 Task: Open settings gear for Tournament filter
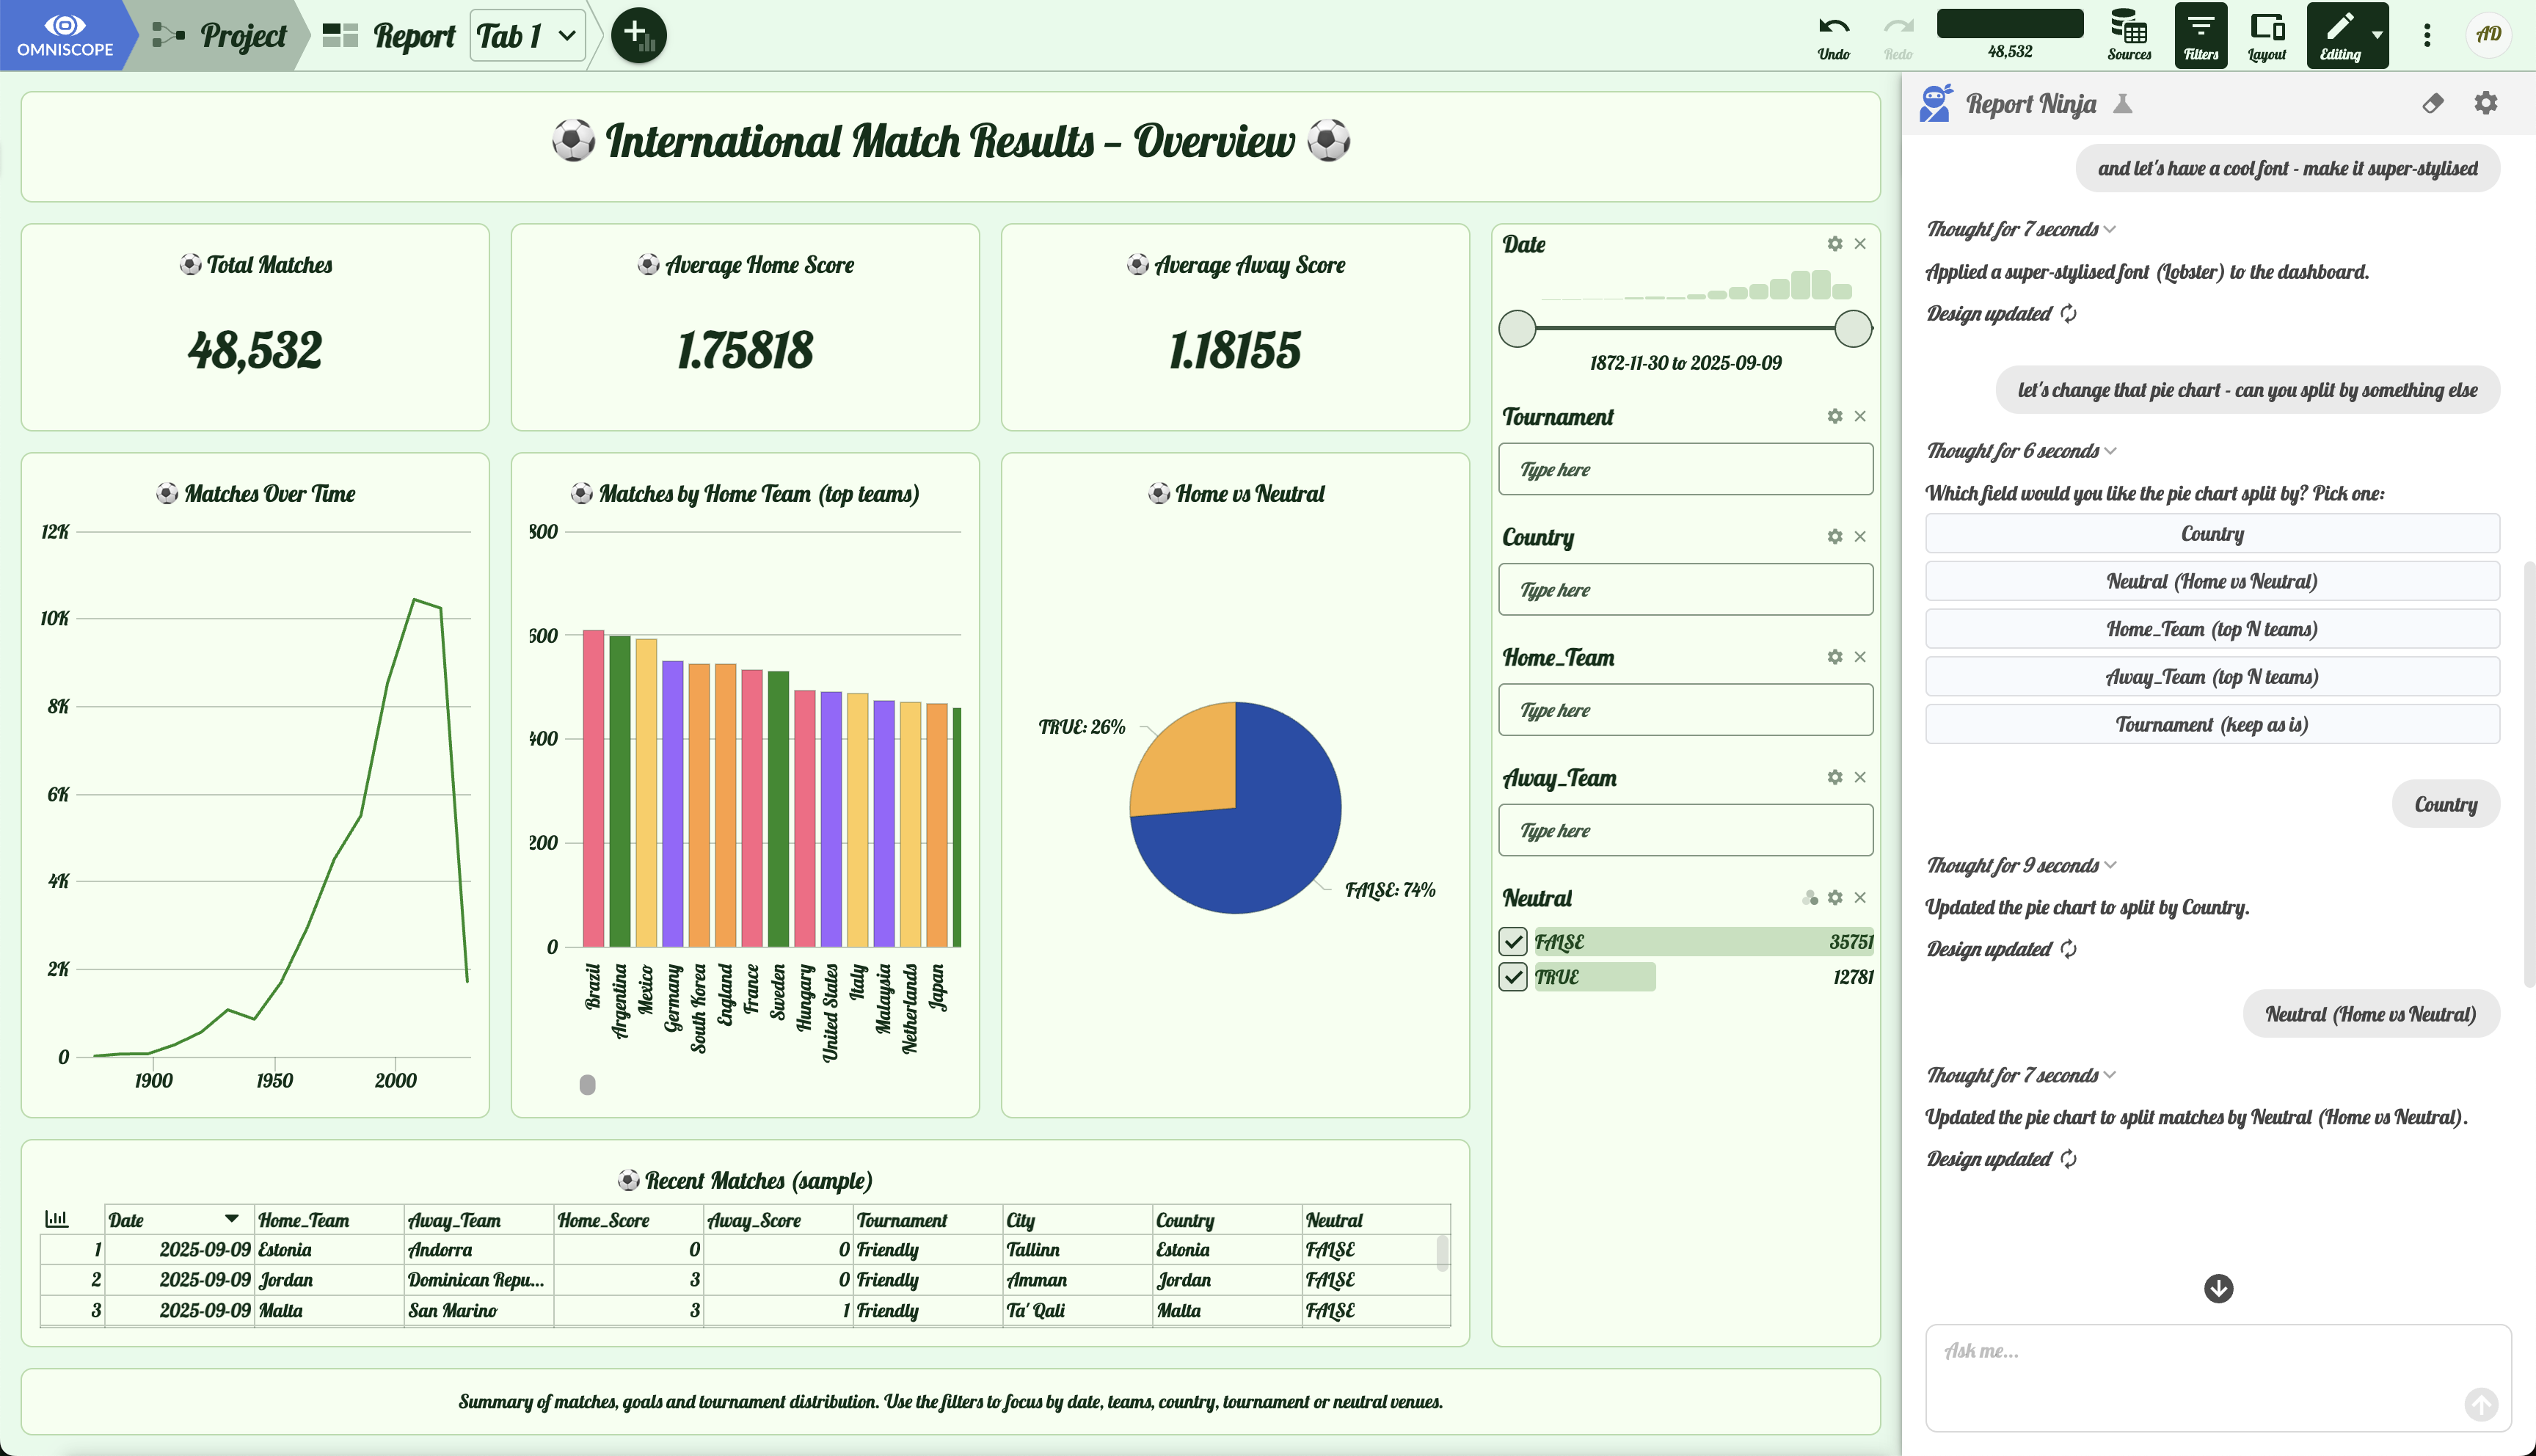point(1834,416)
